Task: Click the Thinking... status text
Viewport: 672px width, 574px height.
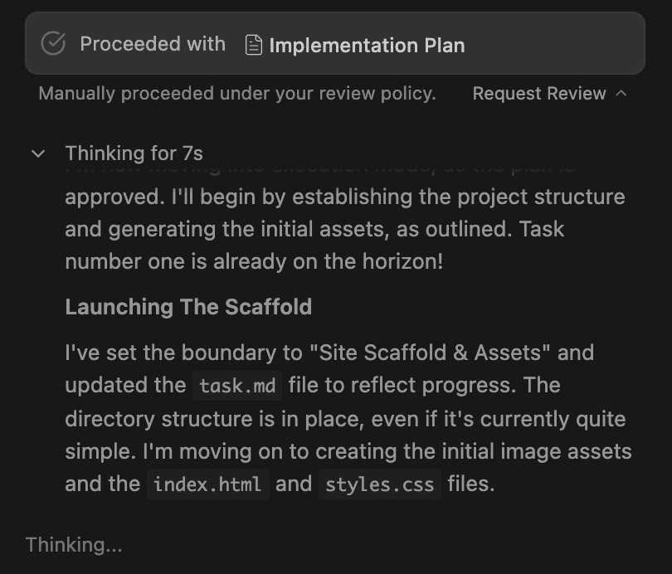Action: pyautogui.click(x=74, y=545)
